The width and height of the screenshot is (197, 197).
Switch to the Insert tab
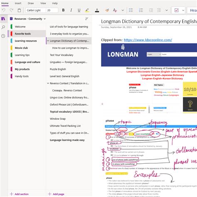[x=18, y=3]
